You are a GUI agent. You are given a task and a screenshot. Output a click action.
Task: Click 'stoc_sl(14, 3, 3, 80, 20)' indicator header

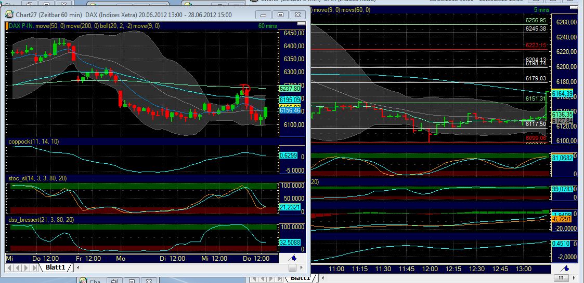point(37,178)
